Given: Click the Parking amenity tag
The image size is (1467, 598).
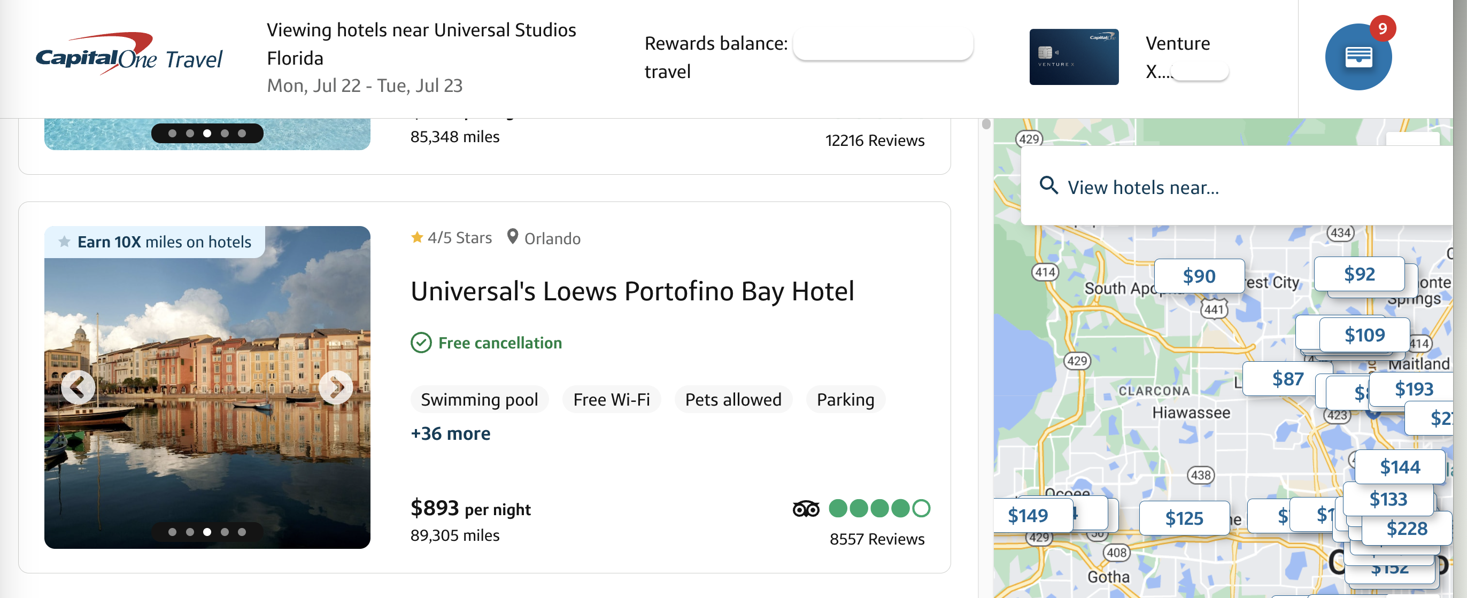Looking at the screenshot, I should [x=845, y=399].
